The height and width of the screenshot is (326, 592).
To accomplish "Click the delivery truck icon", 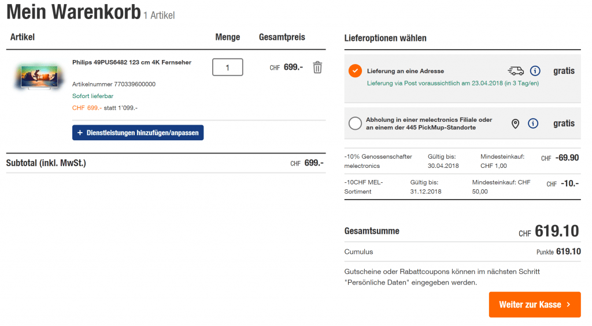I will pyautogui.click(x=515, y=71).
